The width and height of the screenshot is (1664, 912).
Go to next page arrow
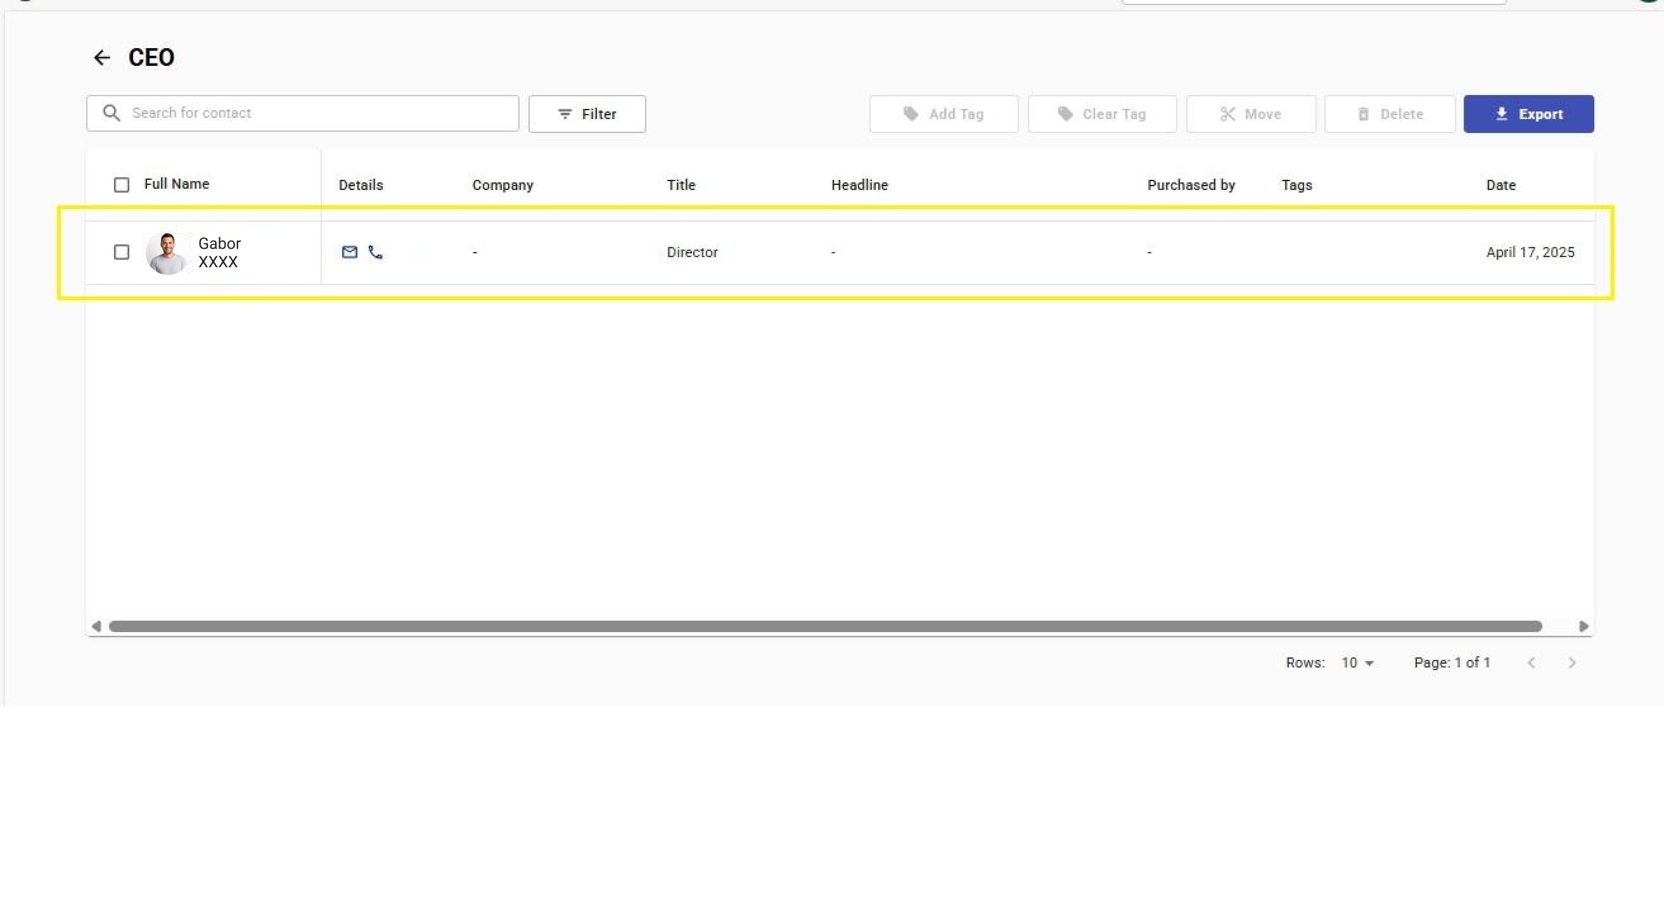click(1571, 663)
